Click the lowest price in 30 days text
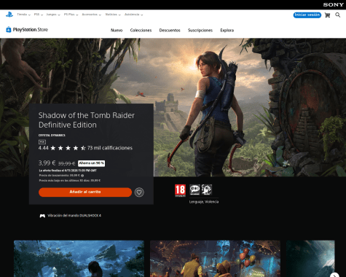346x277 pixels. click(70, 181)
